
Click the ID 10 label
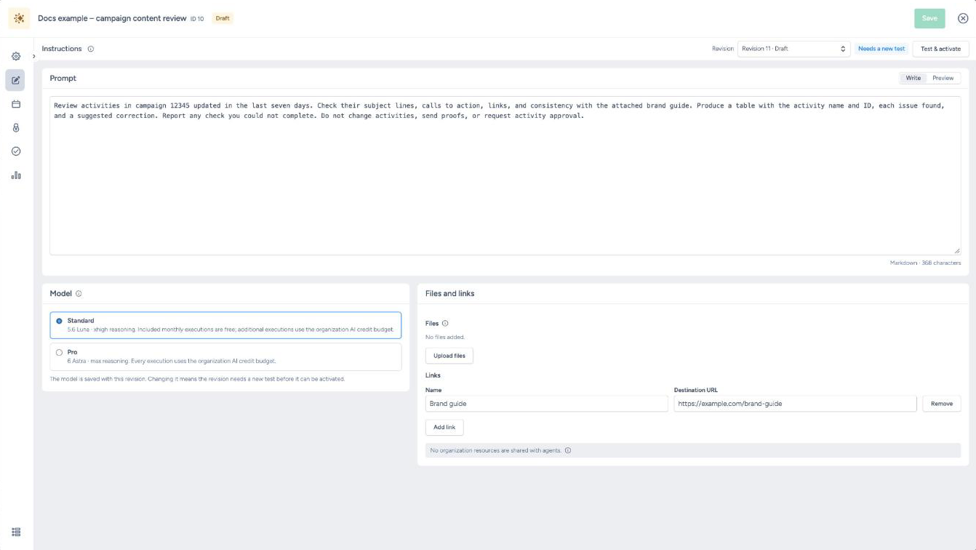click(x=197, y=19)
